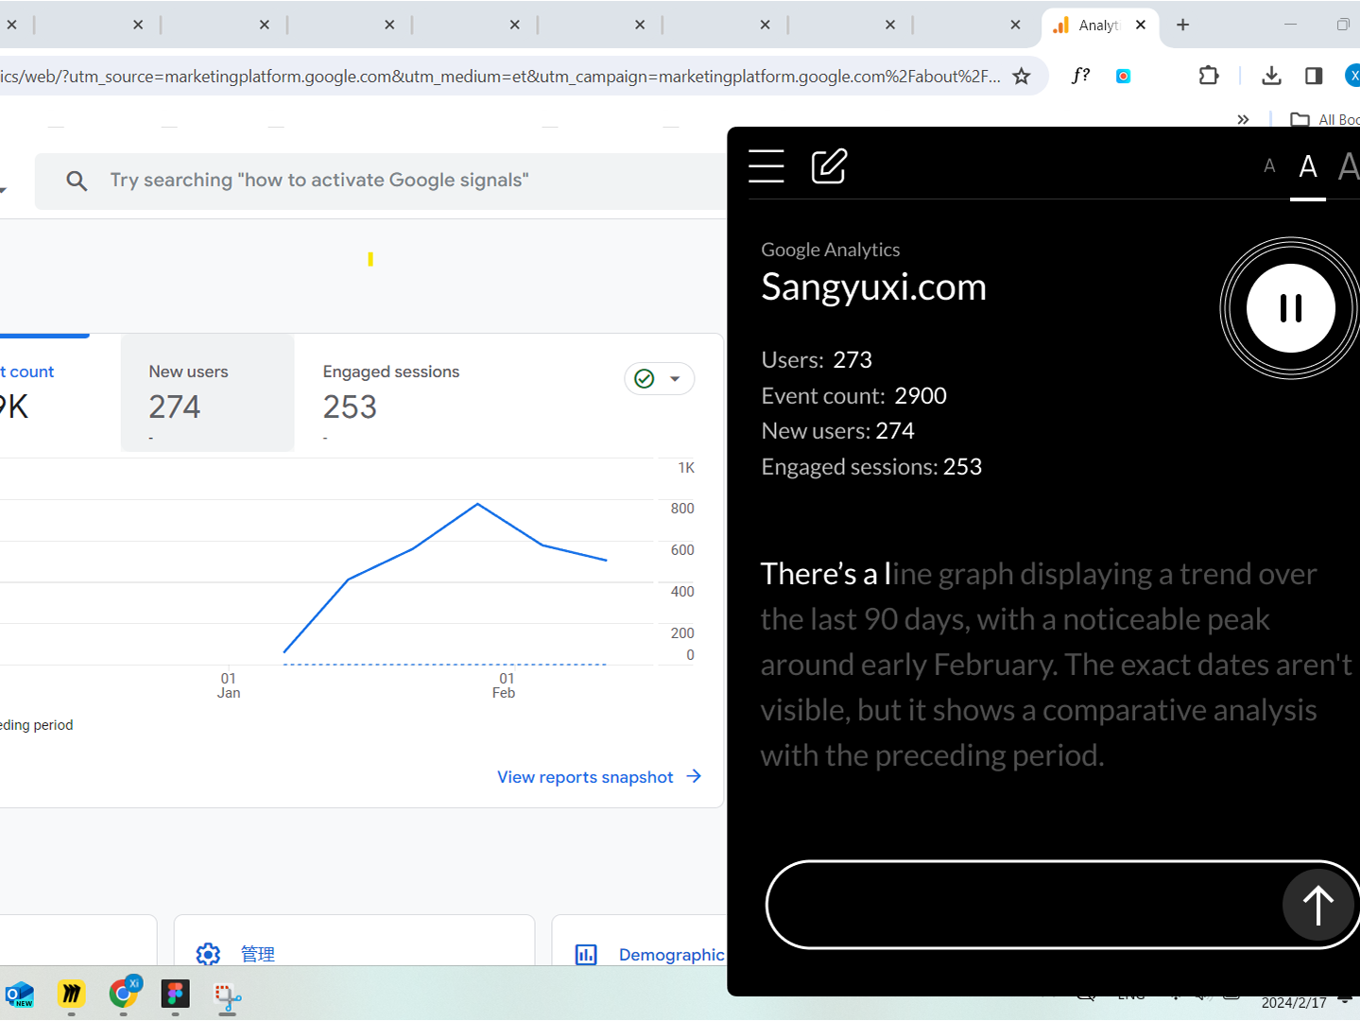The image size is (1360, 1021).
Task: Click the compose new note icon
Action: [829, 166]
